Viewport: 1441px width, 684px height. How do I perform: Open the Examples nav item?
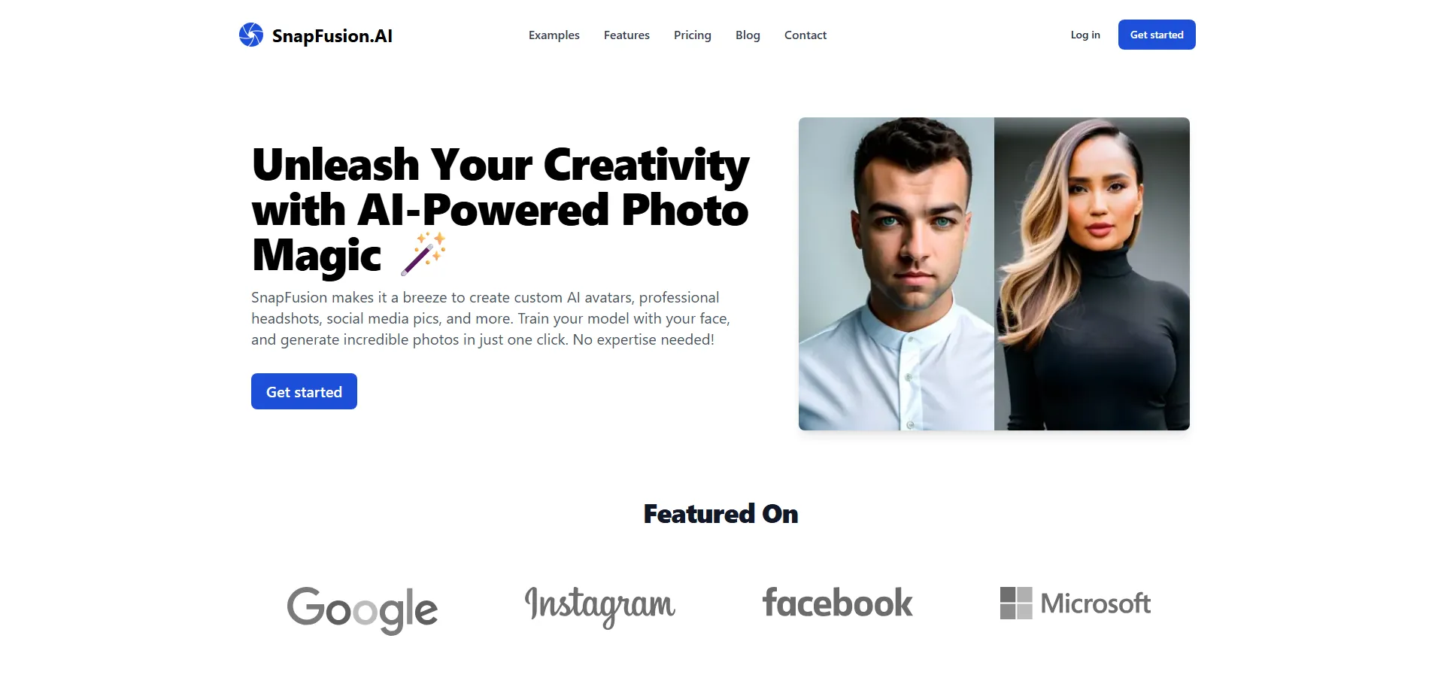click(x=554, y=35)
